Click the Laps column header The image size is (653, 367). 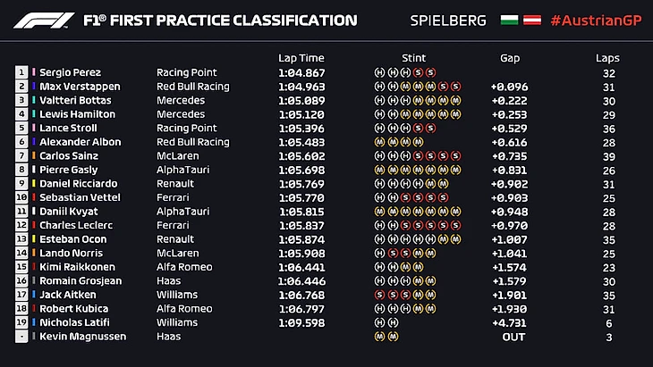click(x=607, y=58)
